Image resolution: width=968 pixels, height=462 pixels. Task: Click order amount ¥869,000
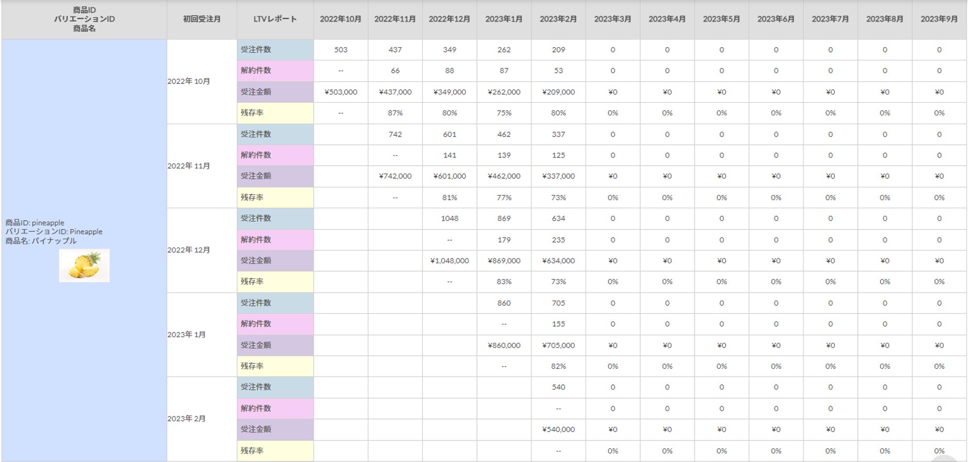pyautogui.click(x=504, y=261)
